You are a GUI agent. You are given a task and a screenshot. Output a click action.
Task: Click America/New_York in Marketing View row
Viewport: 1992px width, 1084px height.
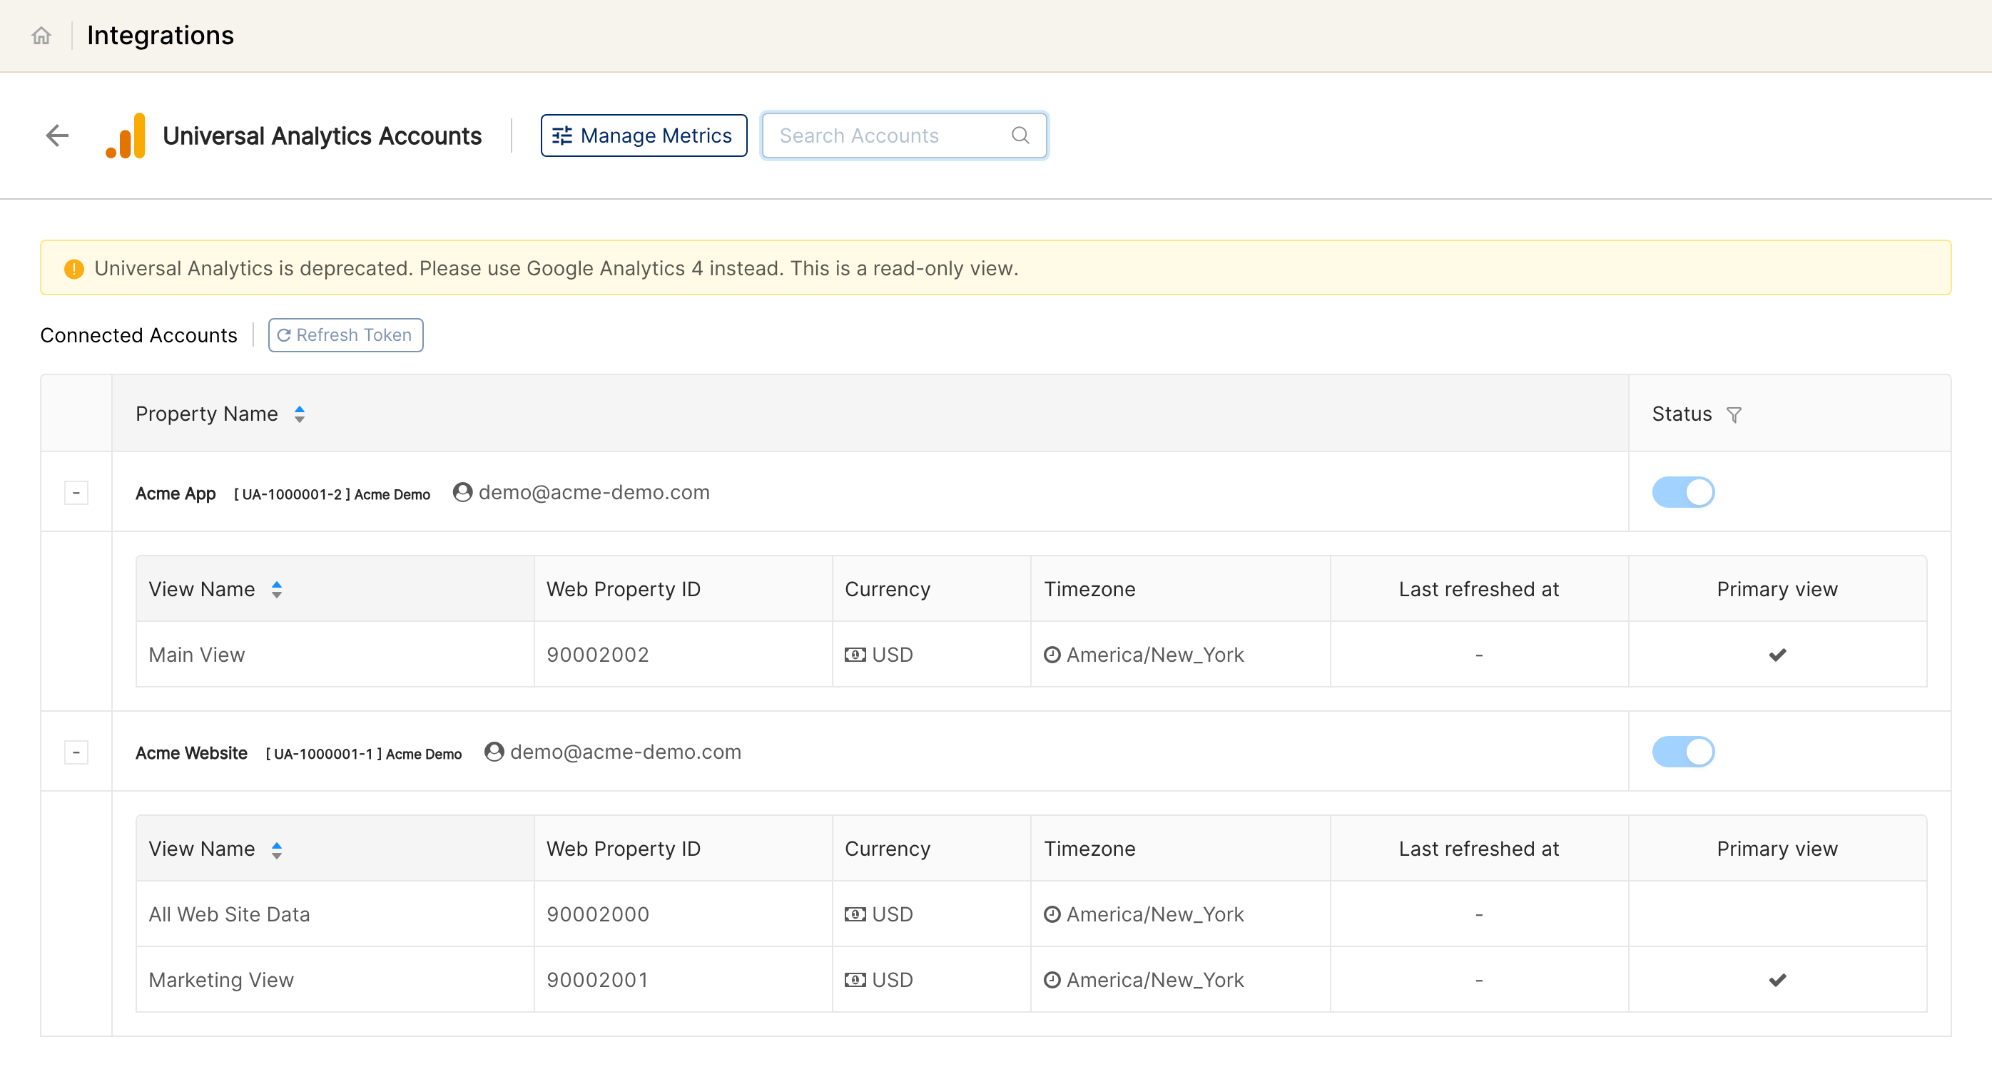point(1155,981)
